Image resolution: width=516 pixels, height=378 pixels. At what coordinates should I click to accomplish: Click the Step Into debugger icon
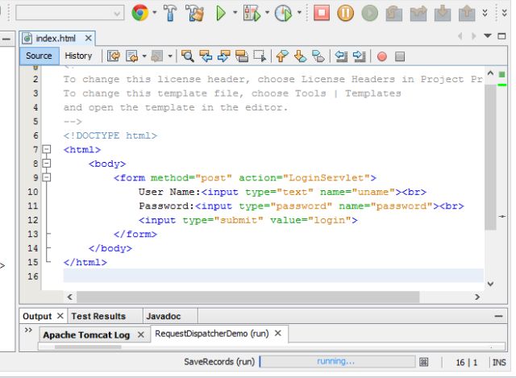tap(443, 14)
